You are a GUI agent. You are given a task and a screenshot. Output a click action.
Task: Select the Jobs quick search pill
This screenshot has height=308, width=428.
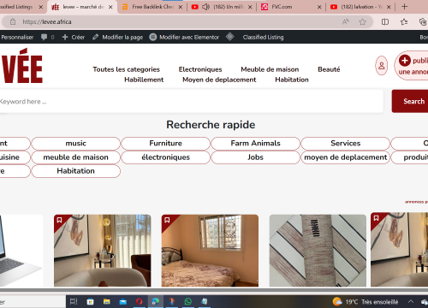[256, 157]
